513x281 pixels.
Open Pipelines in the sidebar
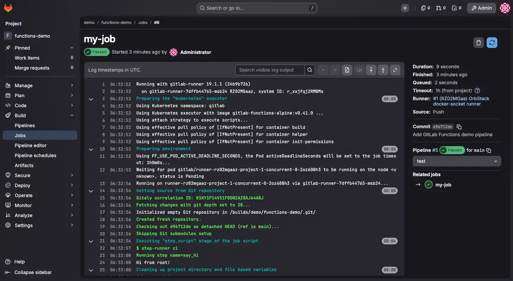pyautogui.click(x=40, y=126)
